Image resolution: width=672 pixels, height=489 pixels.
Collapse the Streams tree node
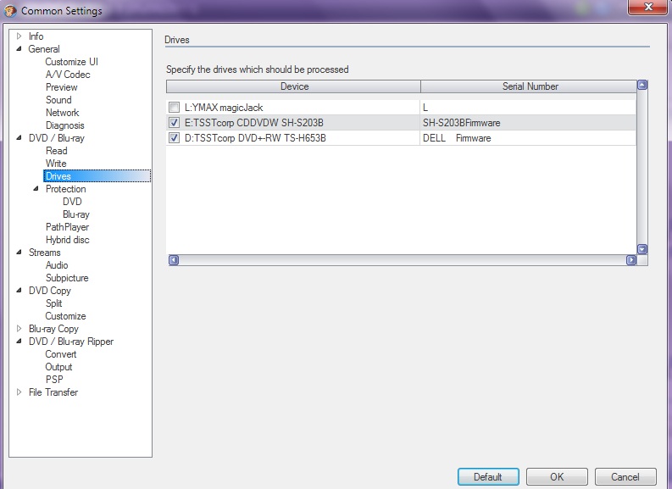tap(19, 252)
